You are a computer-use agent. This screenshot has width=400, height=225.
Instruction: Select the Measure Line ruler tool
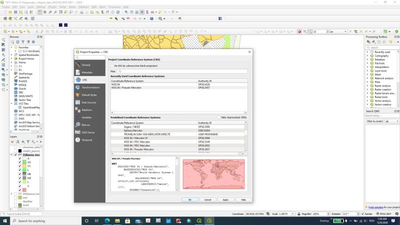tap(152, 12)
